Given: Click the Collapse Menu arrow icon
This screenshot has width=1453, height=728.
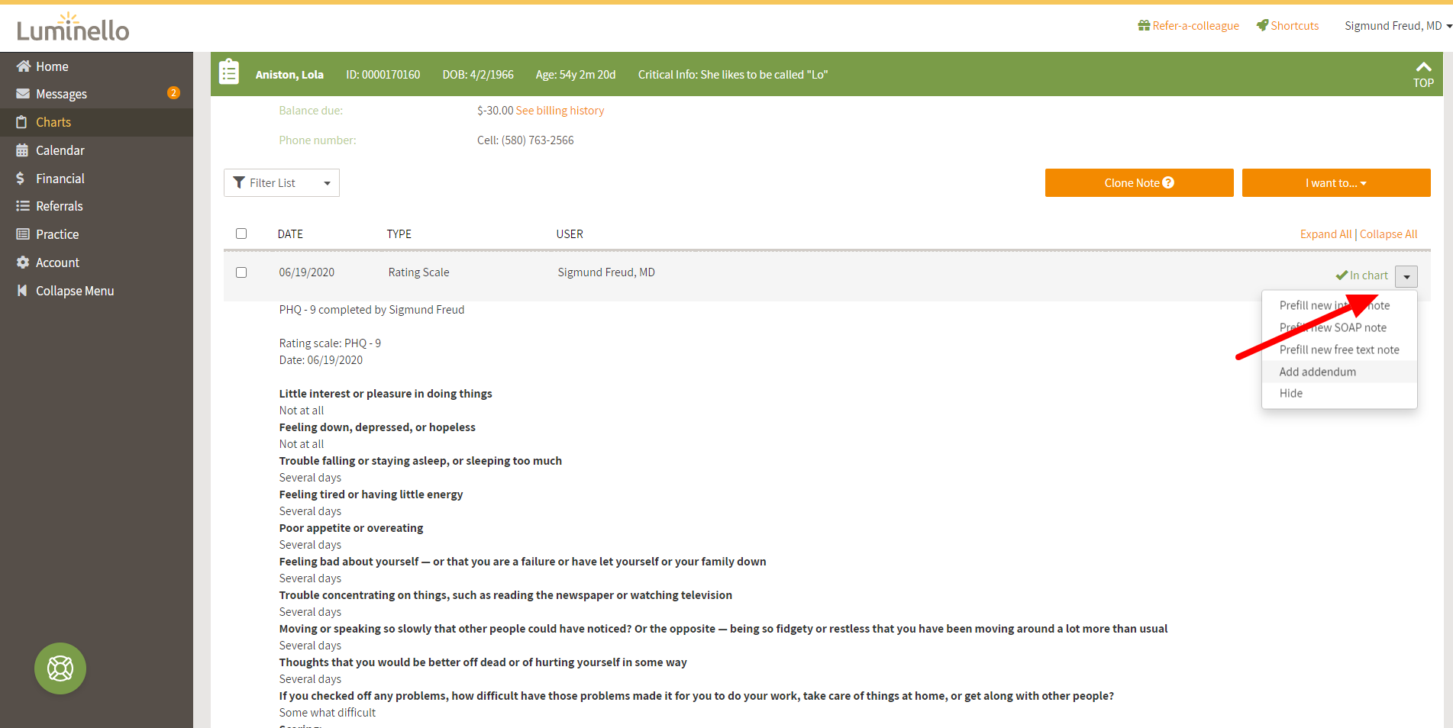Looking at the screenshot, I should click(x=22, y=291).
